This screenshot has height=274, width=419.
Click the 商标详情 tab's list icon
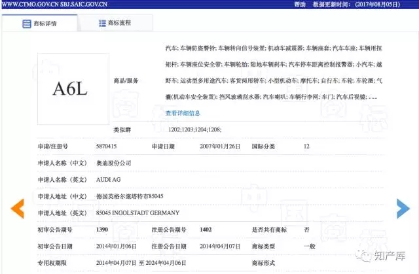point(27,24)
